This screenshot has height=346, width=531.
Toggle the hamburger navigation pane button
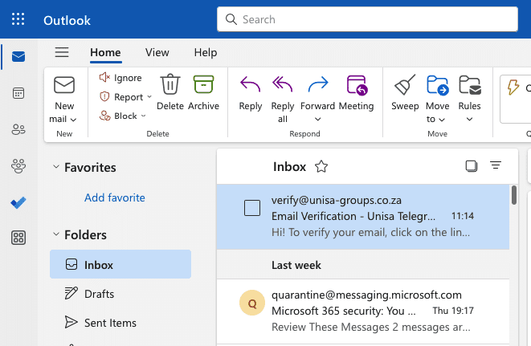point(62,52)
